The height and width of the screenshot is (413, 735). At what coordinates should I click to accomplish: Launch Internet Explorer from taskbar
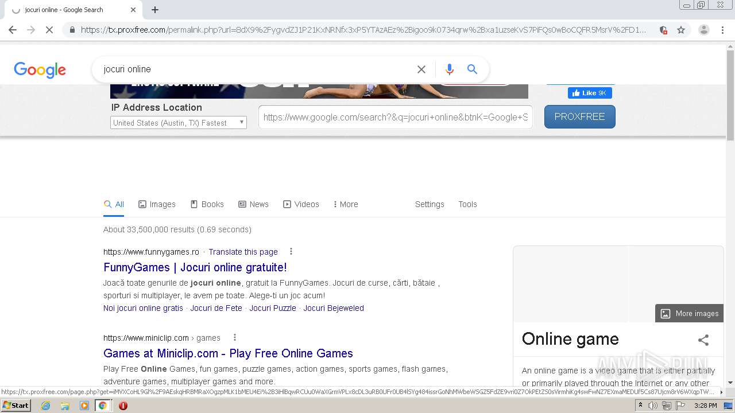point(45,406)
